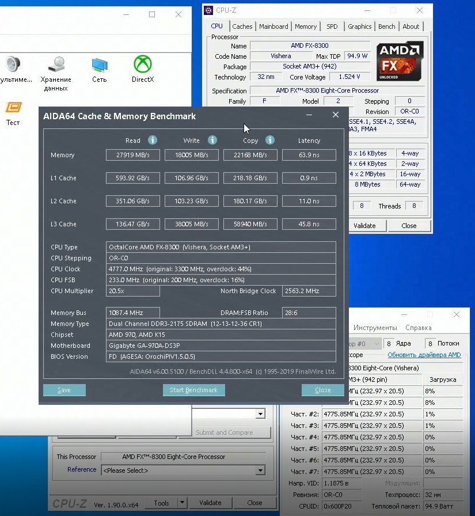
Task: Click the Memory Type DDR3-2175 field
Action: click(x=221, y=324)
